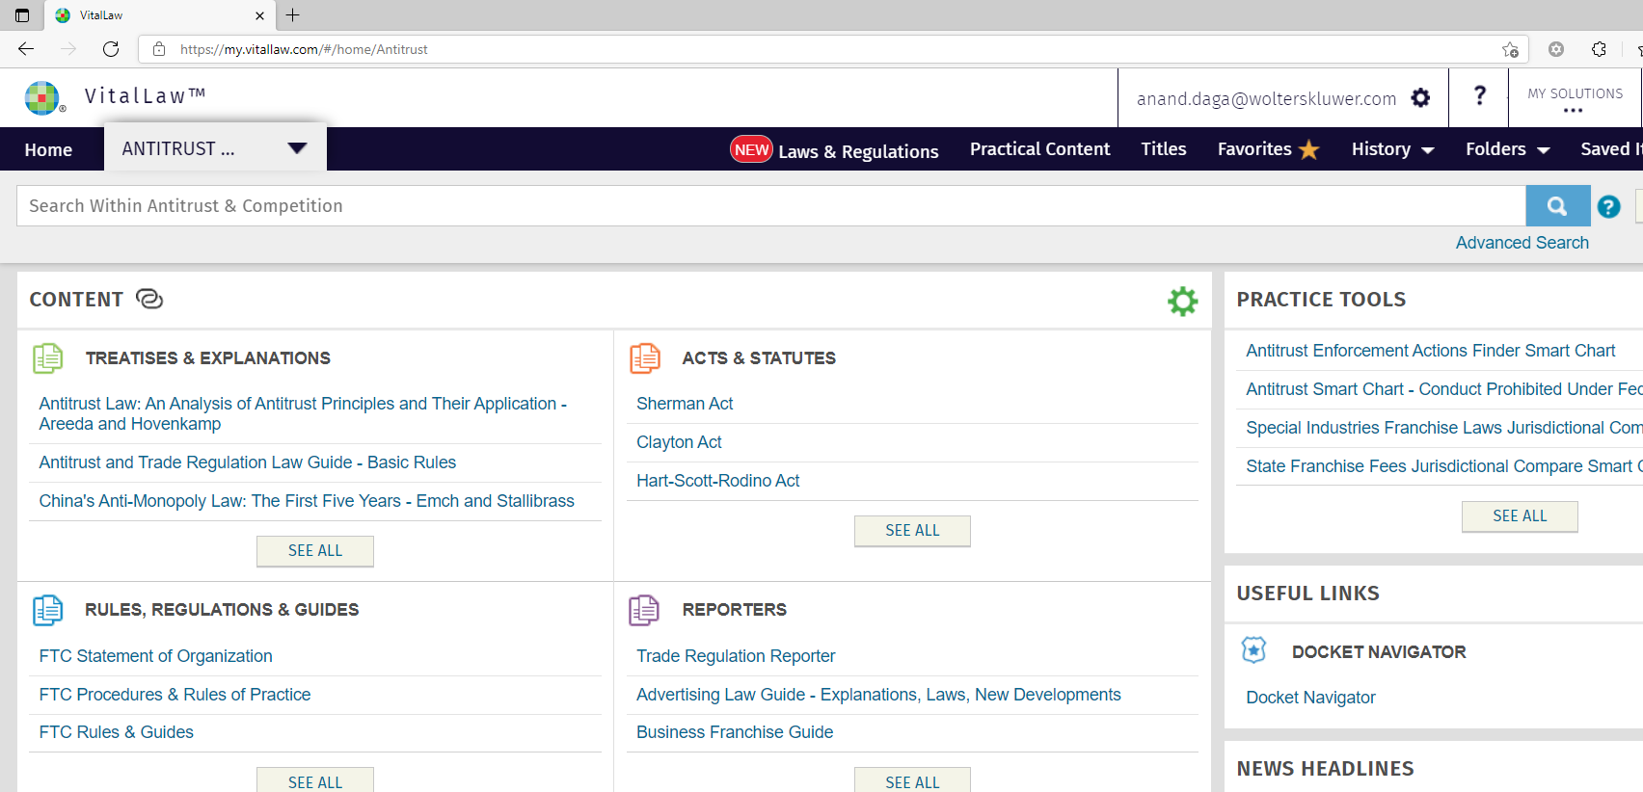This screenshot has width=1643, height=792.
Task: Open Business Franchise Guide link
Action: click(735, 732)
